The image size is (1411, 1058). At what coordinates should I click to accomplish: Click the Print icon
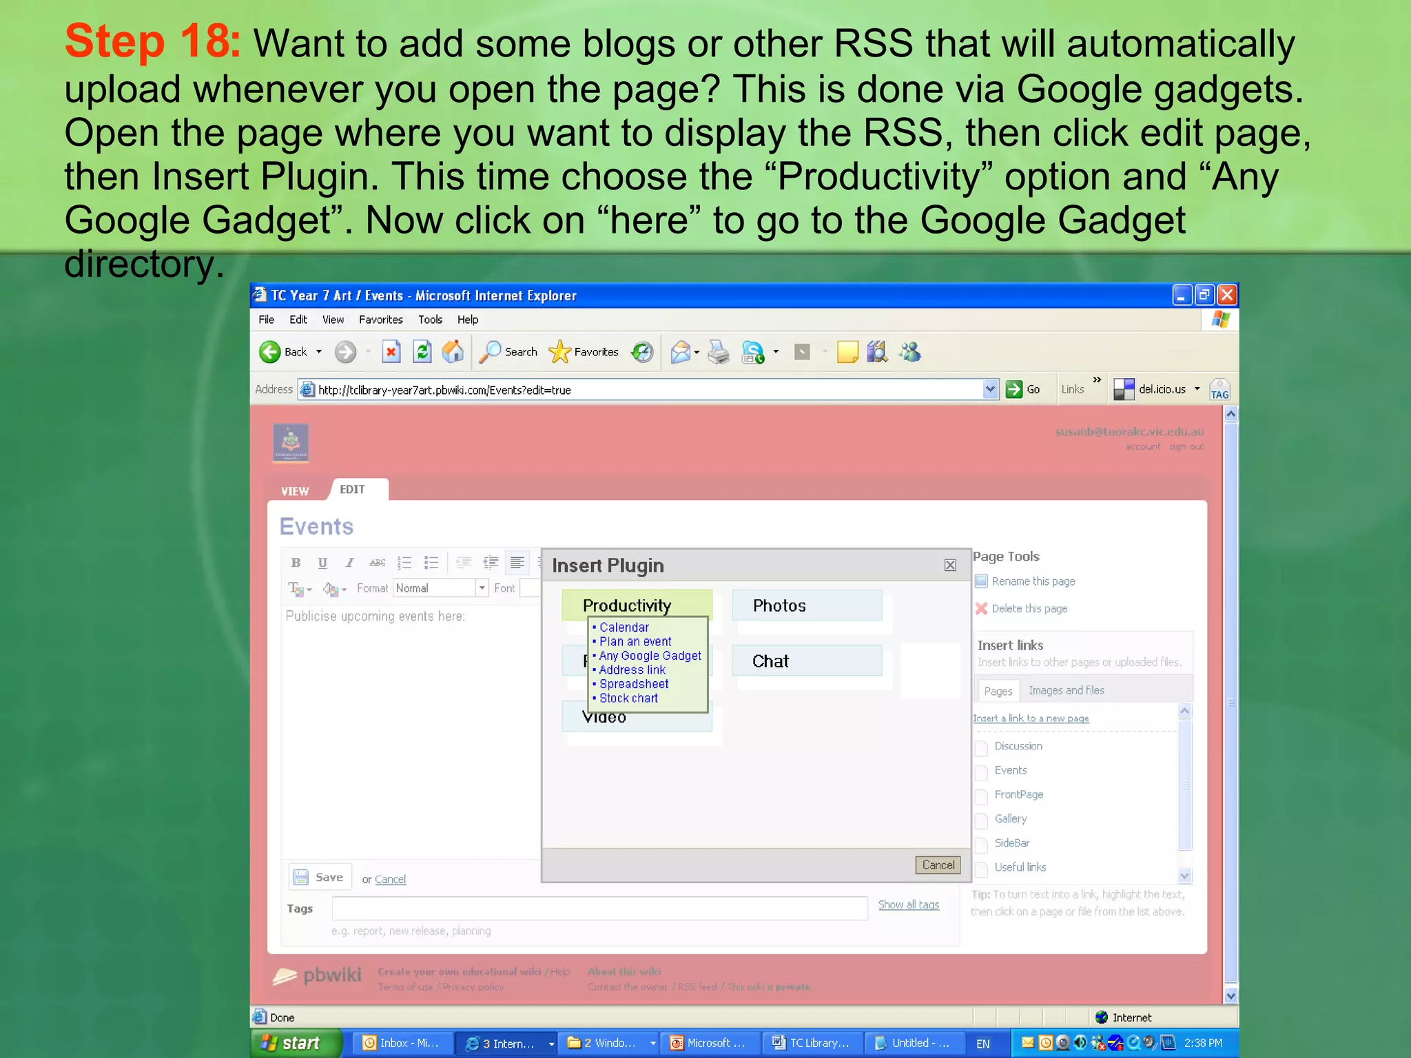click(x=719, y=352)
